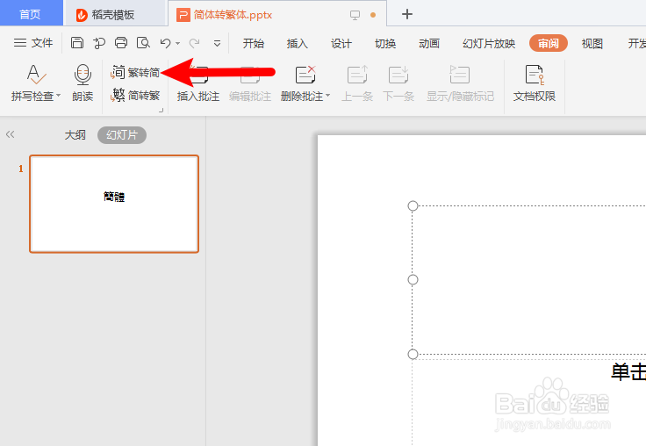Switch to the 视图 ribbon tab
646x446 pixels.
[x=592, y=43]
